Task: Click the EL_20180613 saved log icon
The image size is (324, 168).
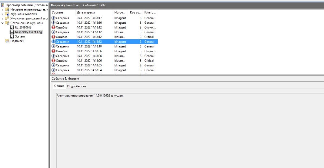Action: 12,28
